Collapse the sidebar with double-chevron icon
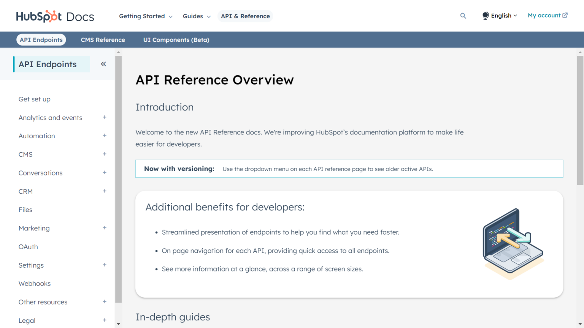Image resolution: width=584 pixels, height=328 pixels. click(103, 64)
